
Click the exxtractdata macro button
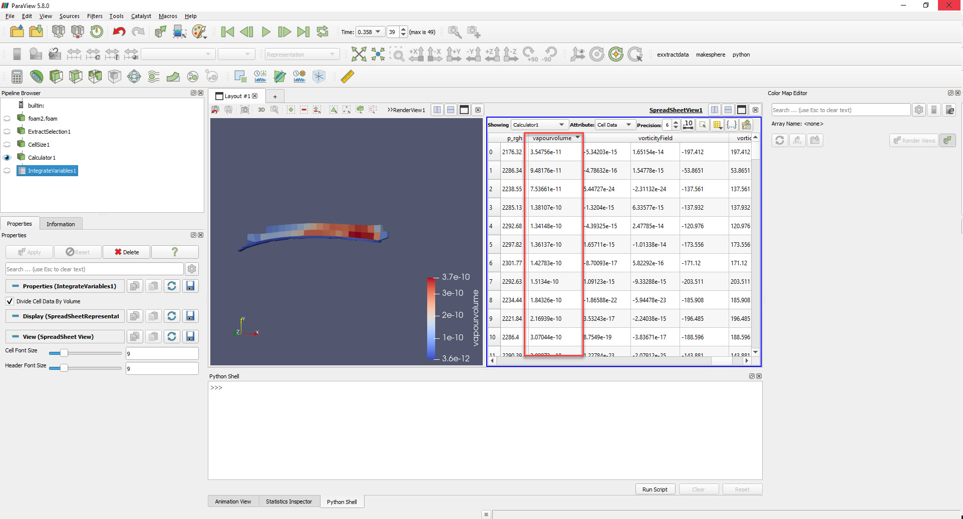point(673,55)
